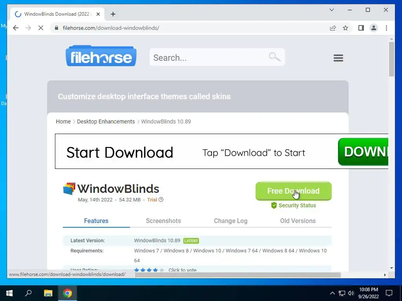Click the green DOWNLOAD ad button
This screenshot has height=301, width=402.
pyautogui.click(x=363, y=152)
